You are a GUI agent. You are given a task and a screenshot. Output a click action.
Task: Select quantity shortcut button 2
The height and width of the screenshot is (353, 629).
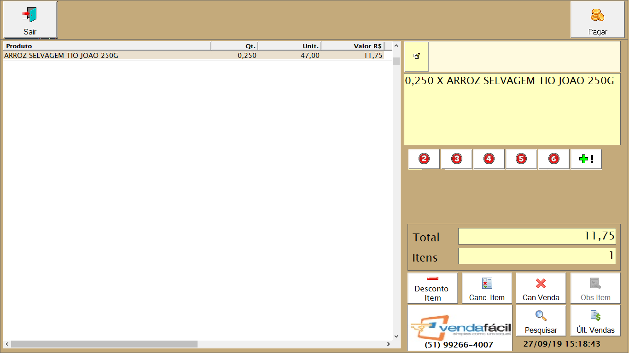click(424, 159)
